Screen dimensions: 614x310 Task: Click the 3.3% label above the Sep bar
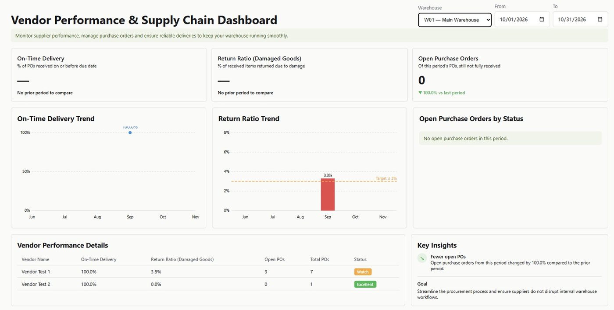(328, 175)
